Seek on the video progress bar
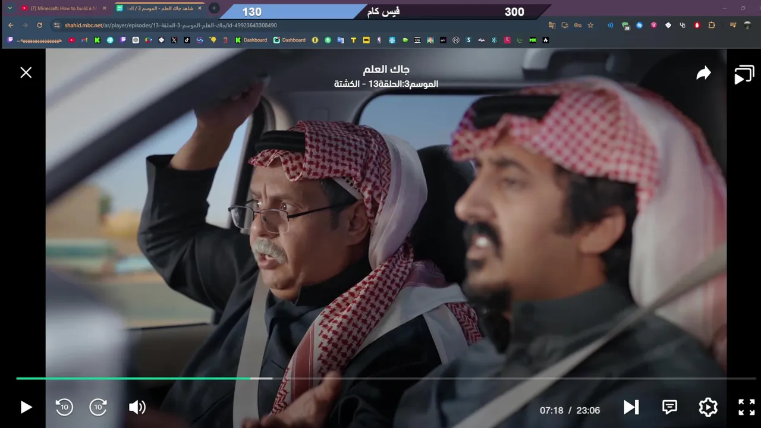 point(386,378)
